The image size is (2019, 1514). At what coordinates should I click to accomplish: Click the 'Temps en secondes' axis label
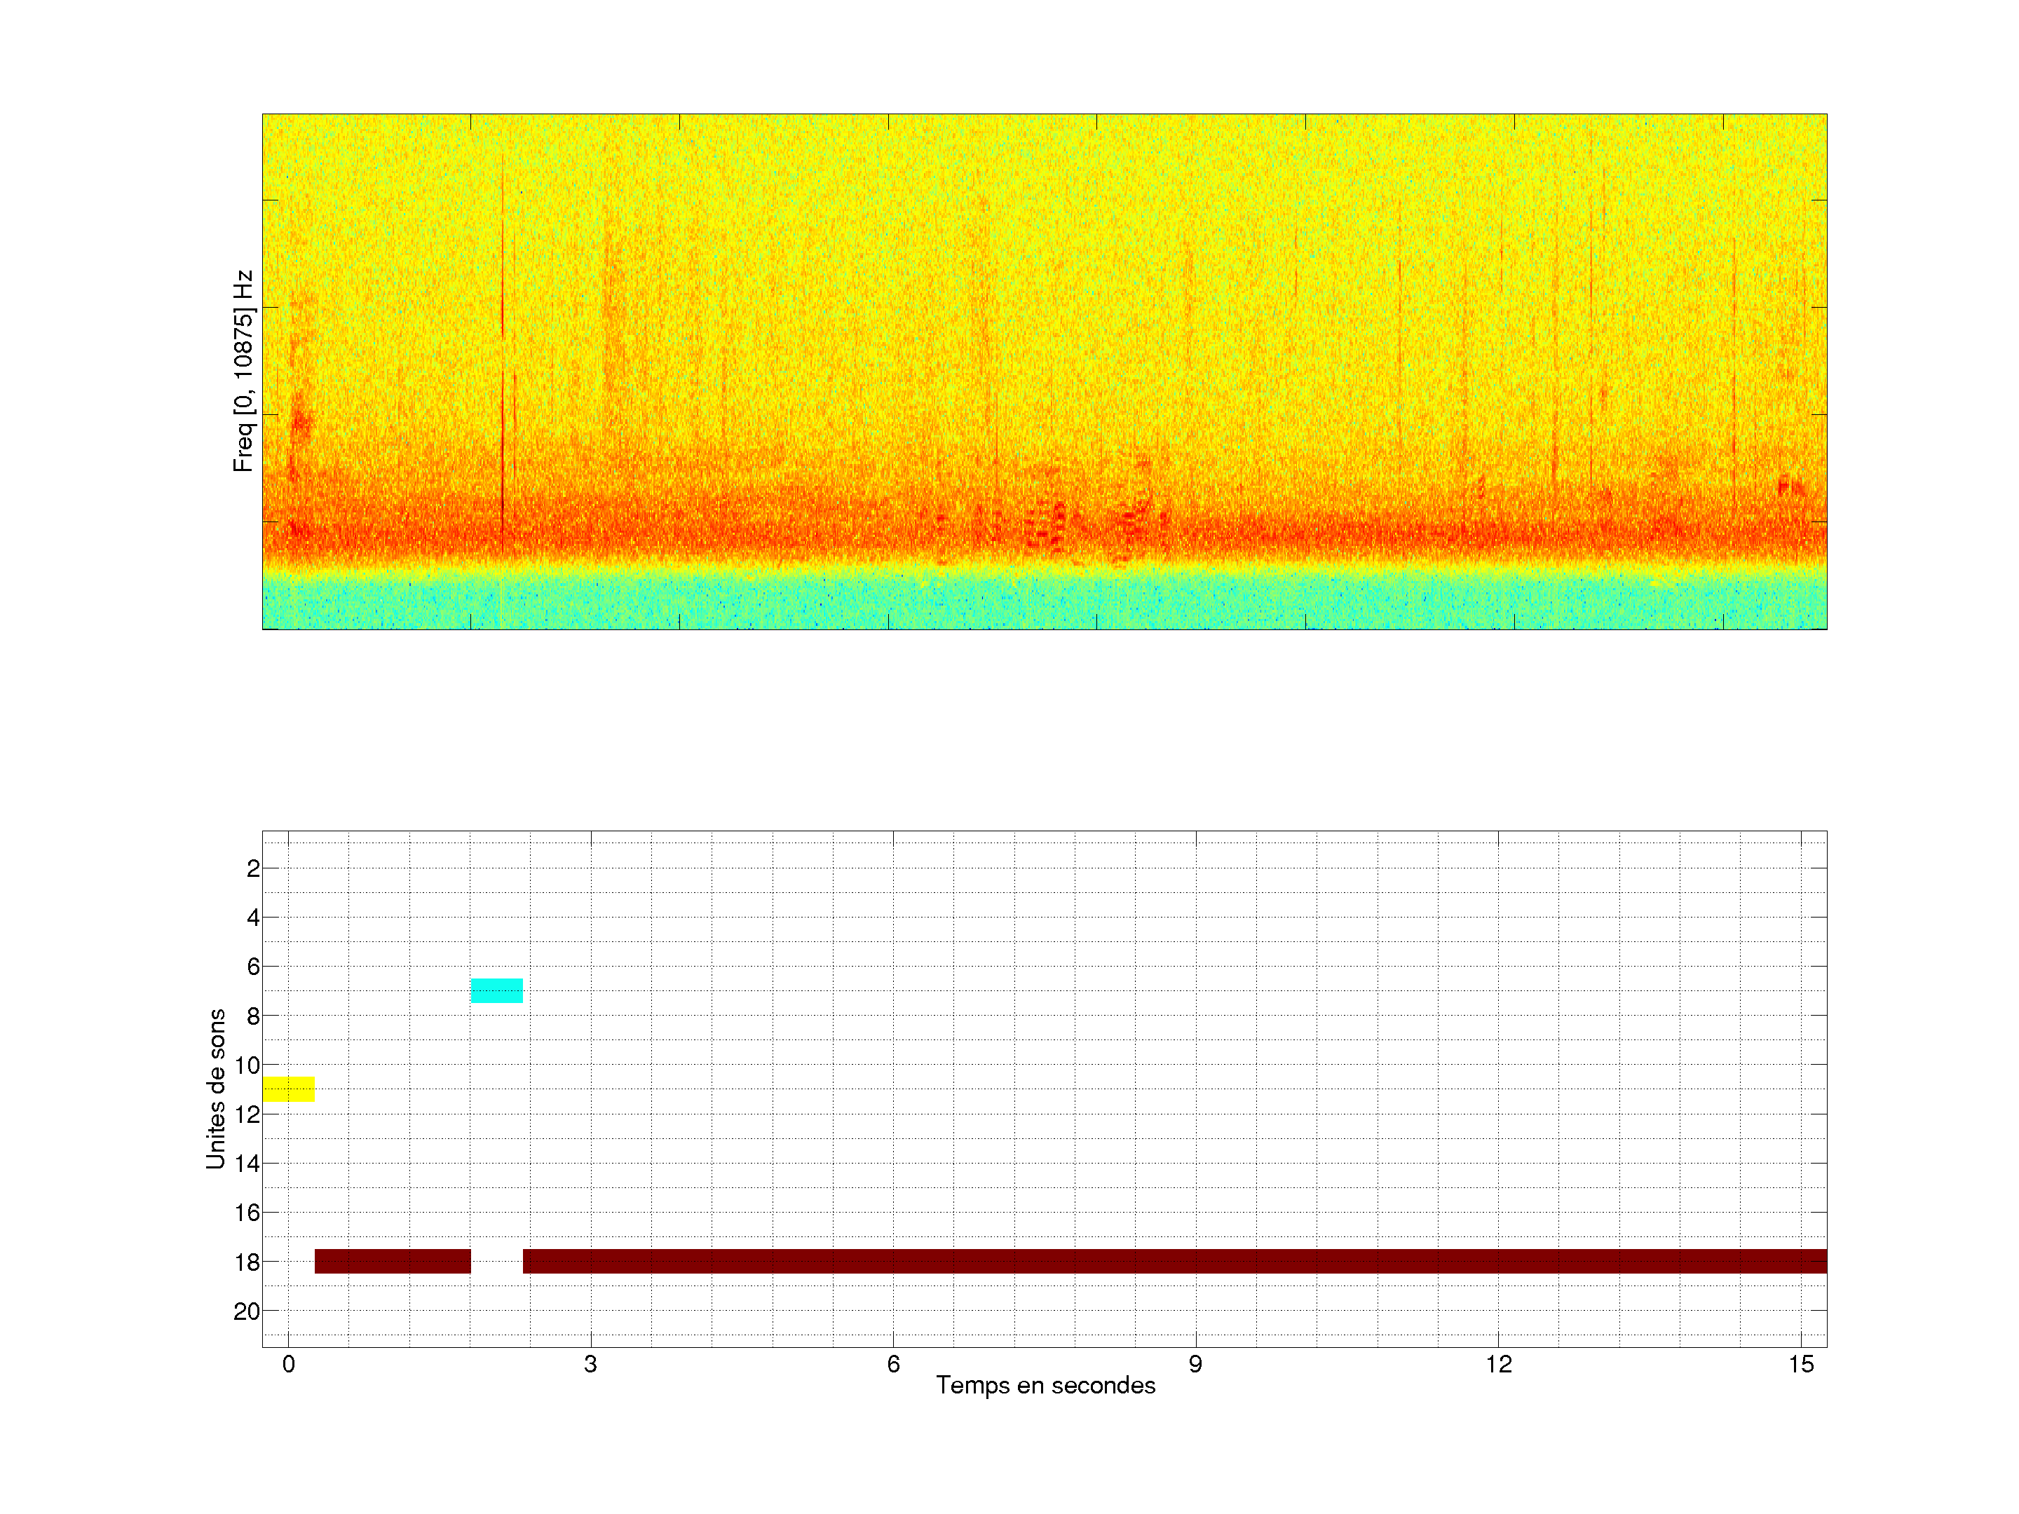(1045, 1385)
